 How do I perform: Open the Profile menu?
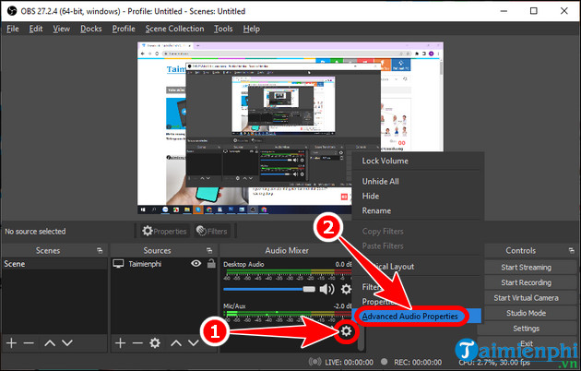pyautogui.click(x=124, y=29)
